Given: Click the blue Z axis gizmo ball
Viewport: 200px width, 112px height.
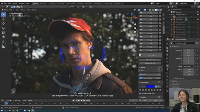Looking at the screenshot, I should coord(132,14).
